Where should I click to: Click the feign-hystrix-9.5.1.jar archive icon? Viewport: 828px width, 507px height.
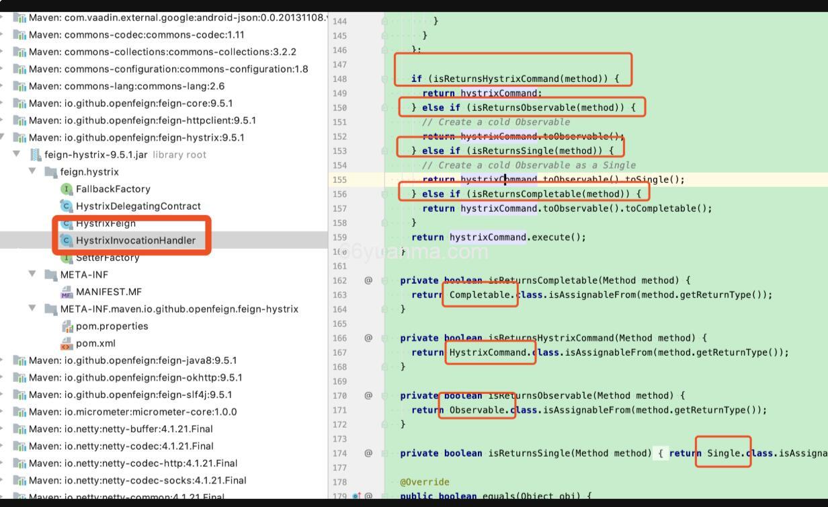tap(36, 155)
